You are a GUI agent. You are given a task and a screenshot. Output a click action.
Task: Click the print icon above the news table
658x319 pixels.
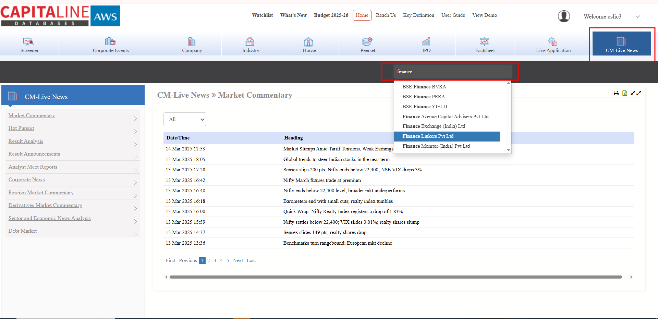click(616, 93)
